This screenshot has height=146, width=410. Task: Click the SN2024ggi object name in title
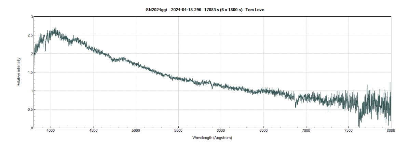coord(156,10)
